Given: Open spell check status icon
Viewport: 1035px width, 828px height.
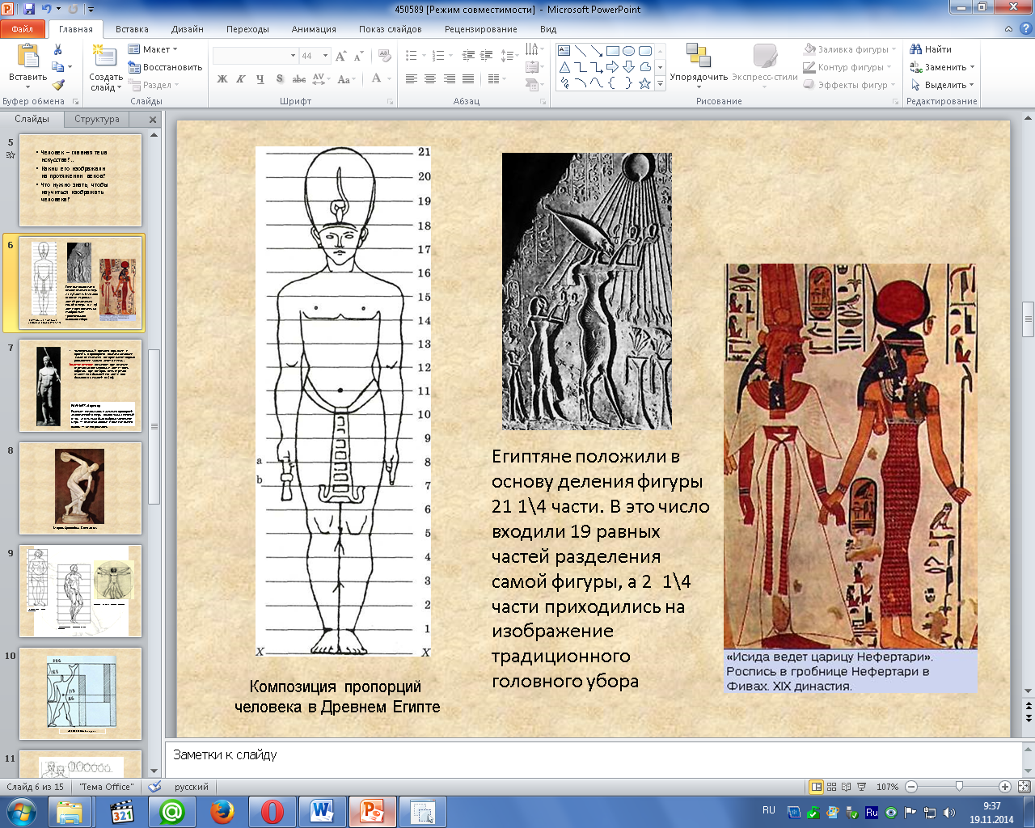Looking at the screenshot, I should tap(156, 787).
